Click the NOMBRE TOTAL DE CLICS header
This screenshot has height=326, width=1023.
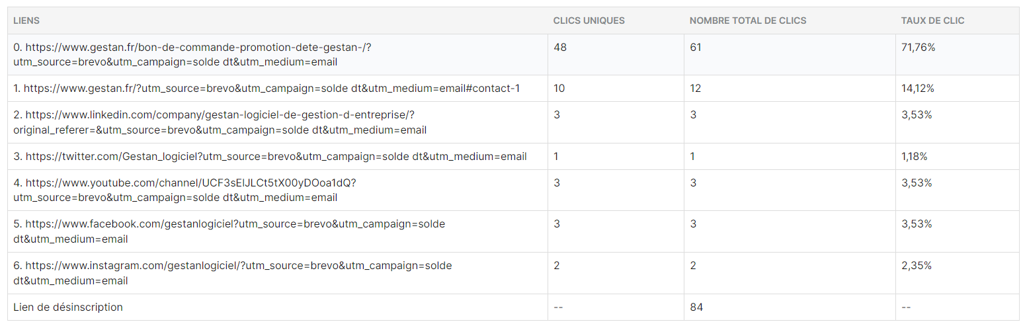747,20
